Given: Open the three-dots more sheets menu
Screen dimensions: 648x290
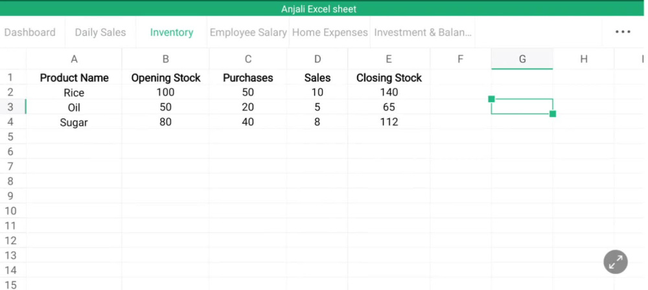Looking at the screenshot, I should [623, 32].
